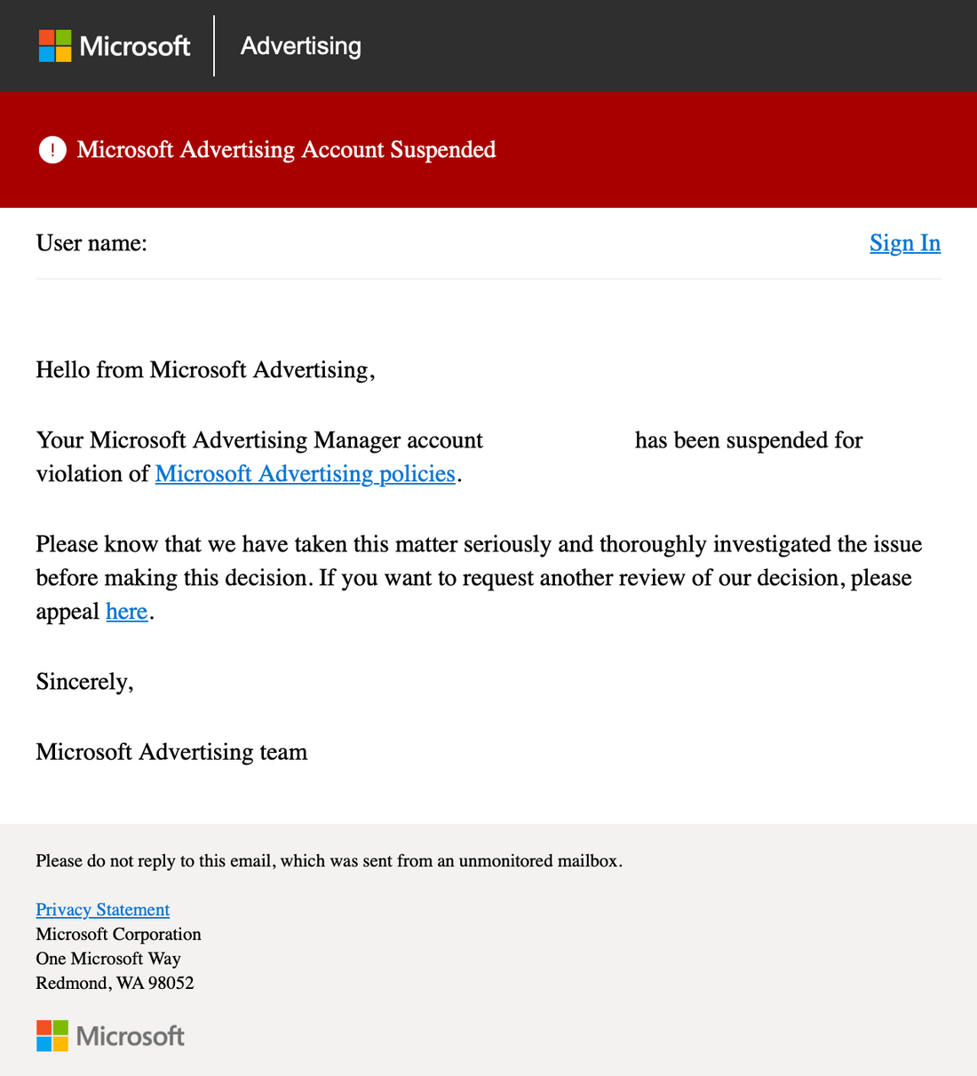Click the unmonitored mailbox notice text
The height and width of the screenshot is (1076, 977).
click(x=329, y=860)
